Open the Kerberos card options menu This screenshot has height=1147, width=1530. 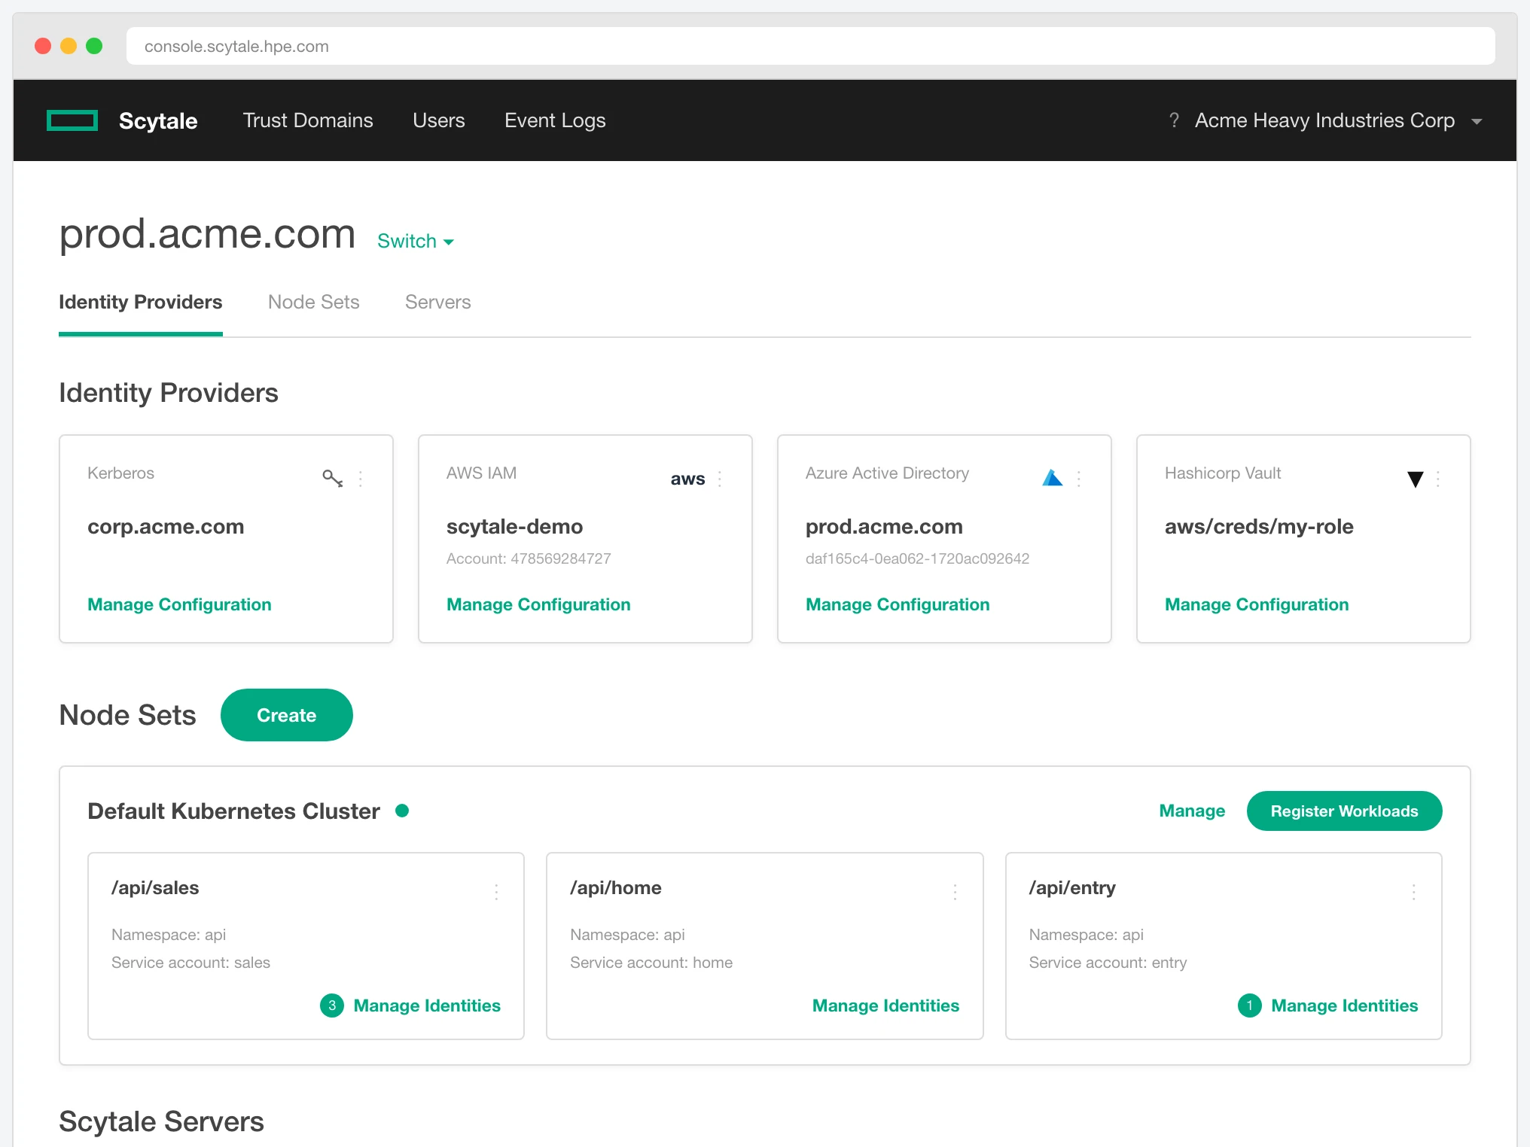point(361,479)
